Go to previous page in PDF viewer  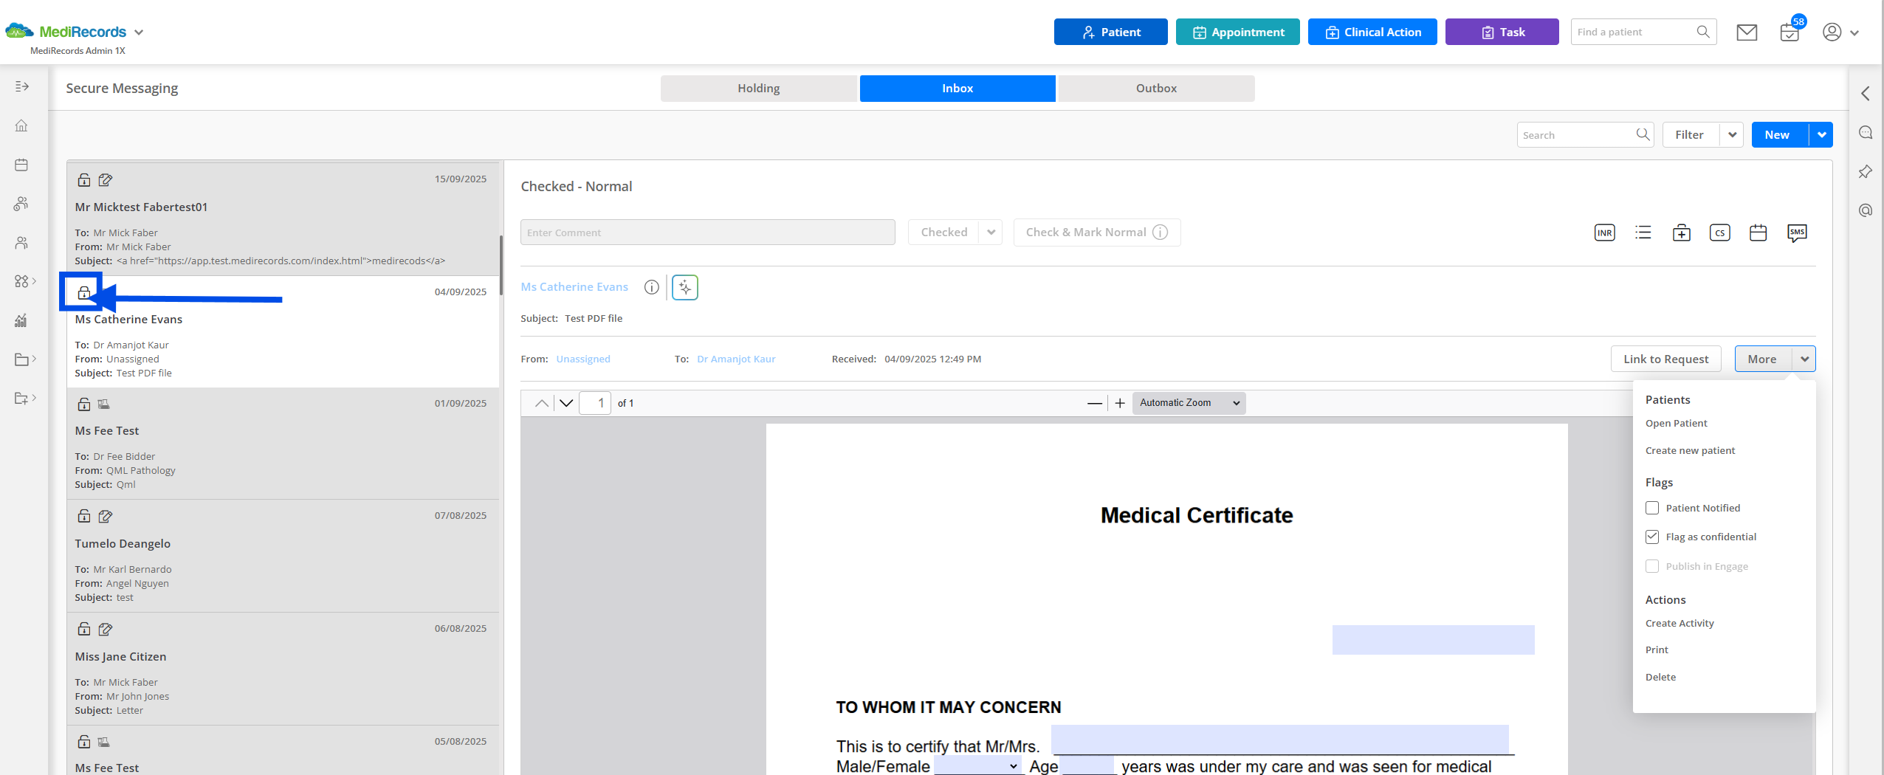(x=541, y=403)
